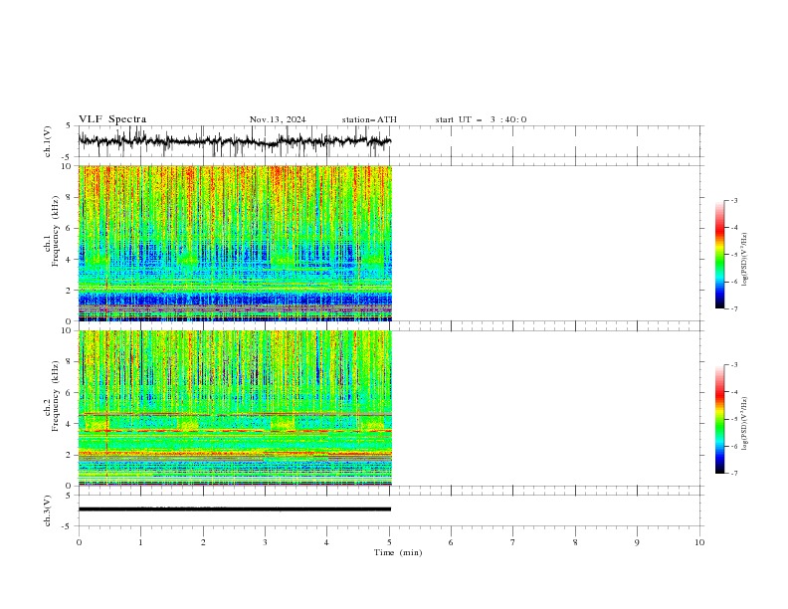Click the time axis tick label "9"

(637, 542)
